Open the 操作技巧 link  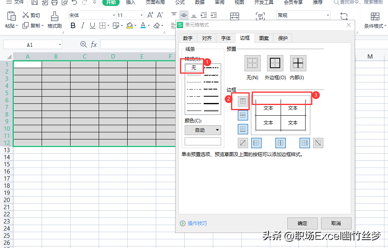click(197, 223)
